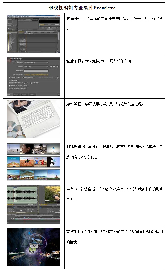Click the round icon right of Export Audio
This screenshot has width=167, height=271.
click(x=57, y=78)
